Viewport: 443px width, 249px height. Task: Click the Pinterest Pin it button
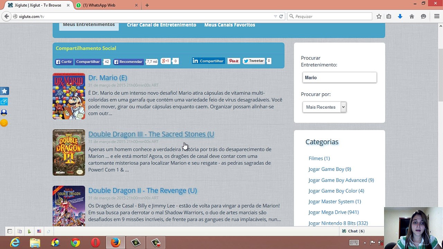coord(234,61)
